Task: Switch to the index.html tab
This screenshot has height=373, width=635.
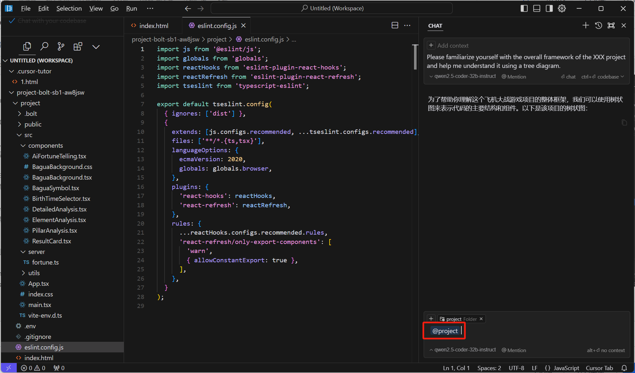Action: click(x=150, y=26)
